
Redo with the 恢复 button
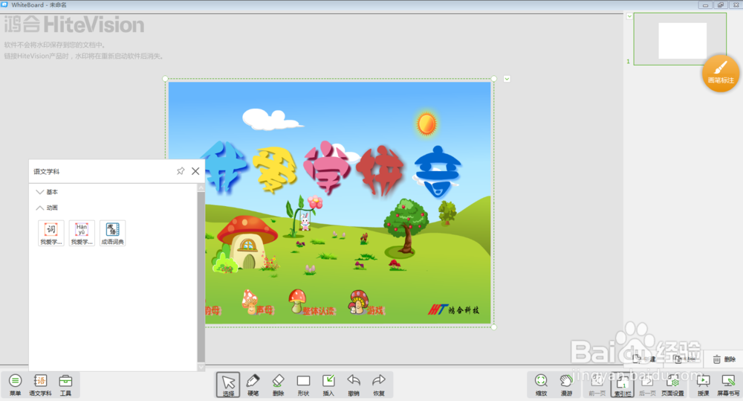tap(379, 385)
